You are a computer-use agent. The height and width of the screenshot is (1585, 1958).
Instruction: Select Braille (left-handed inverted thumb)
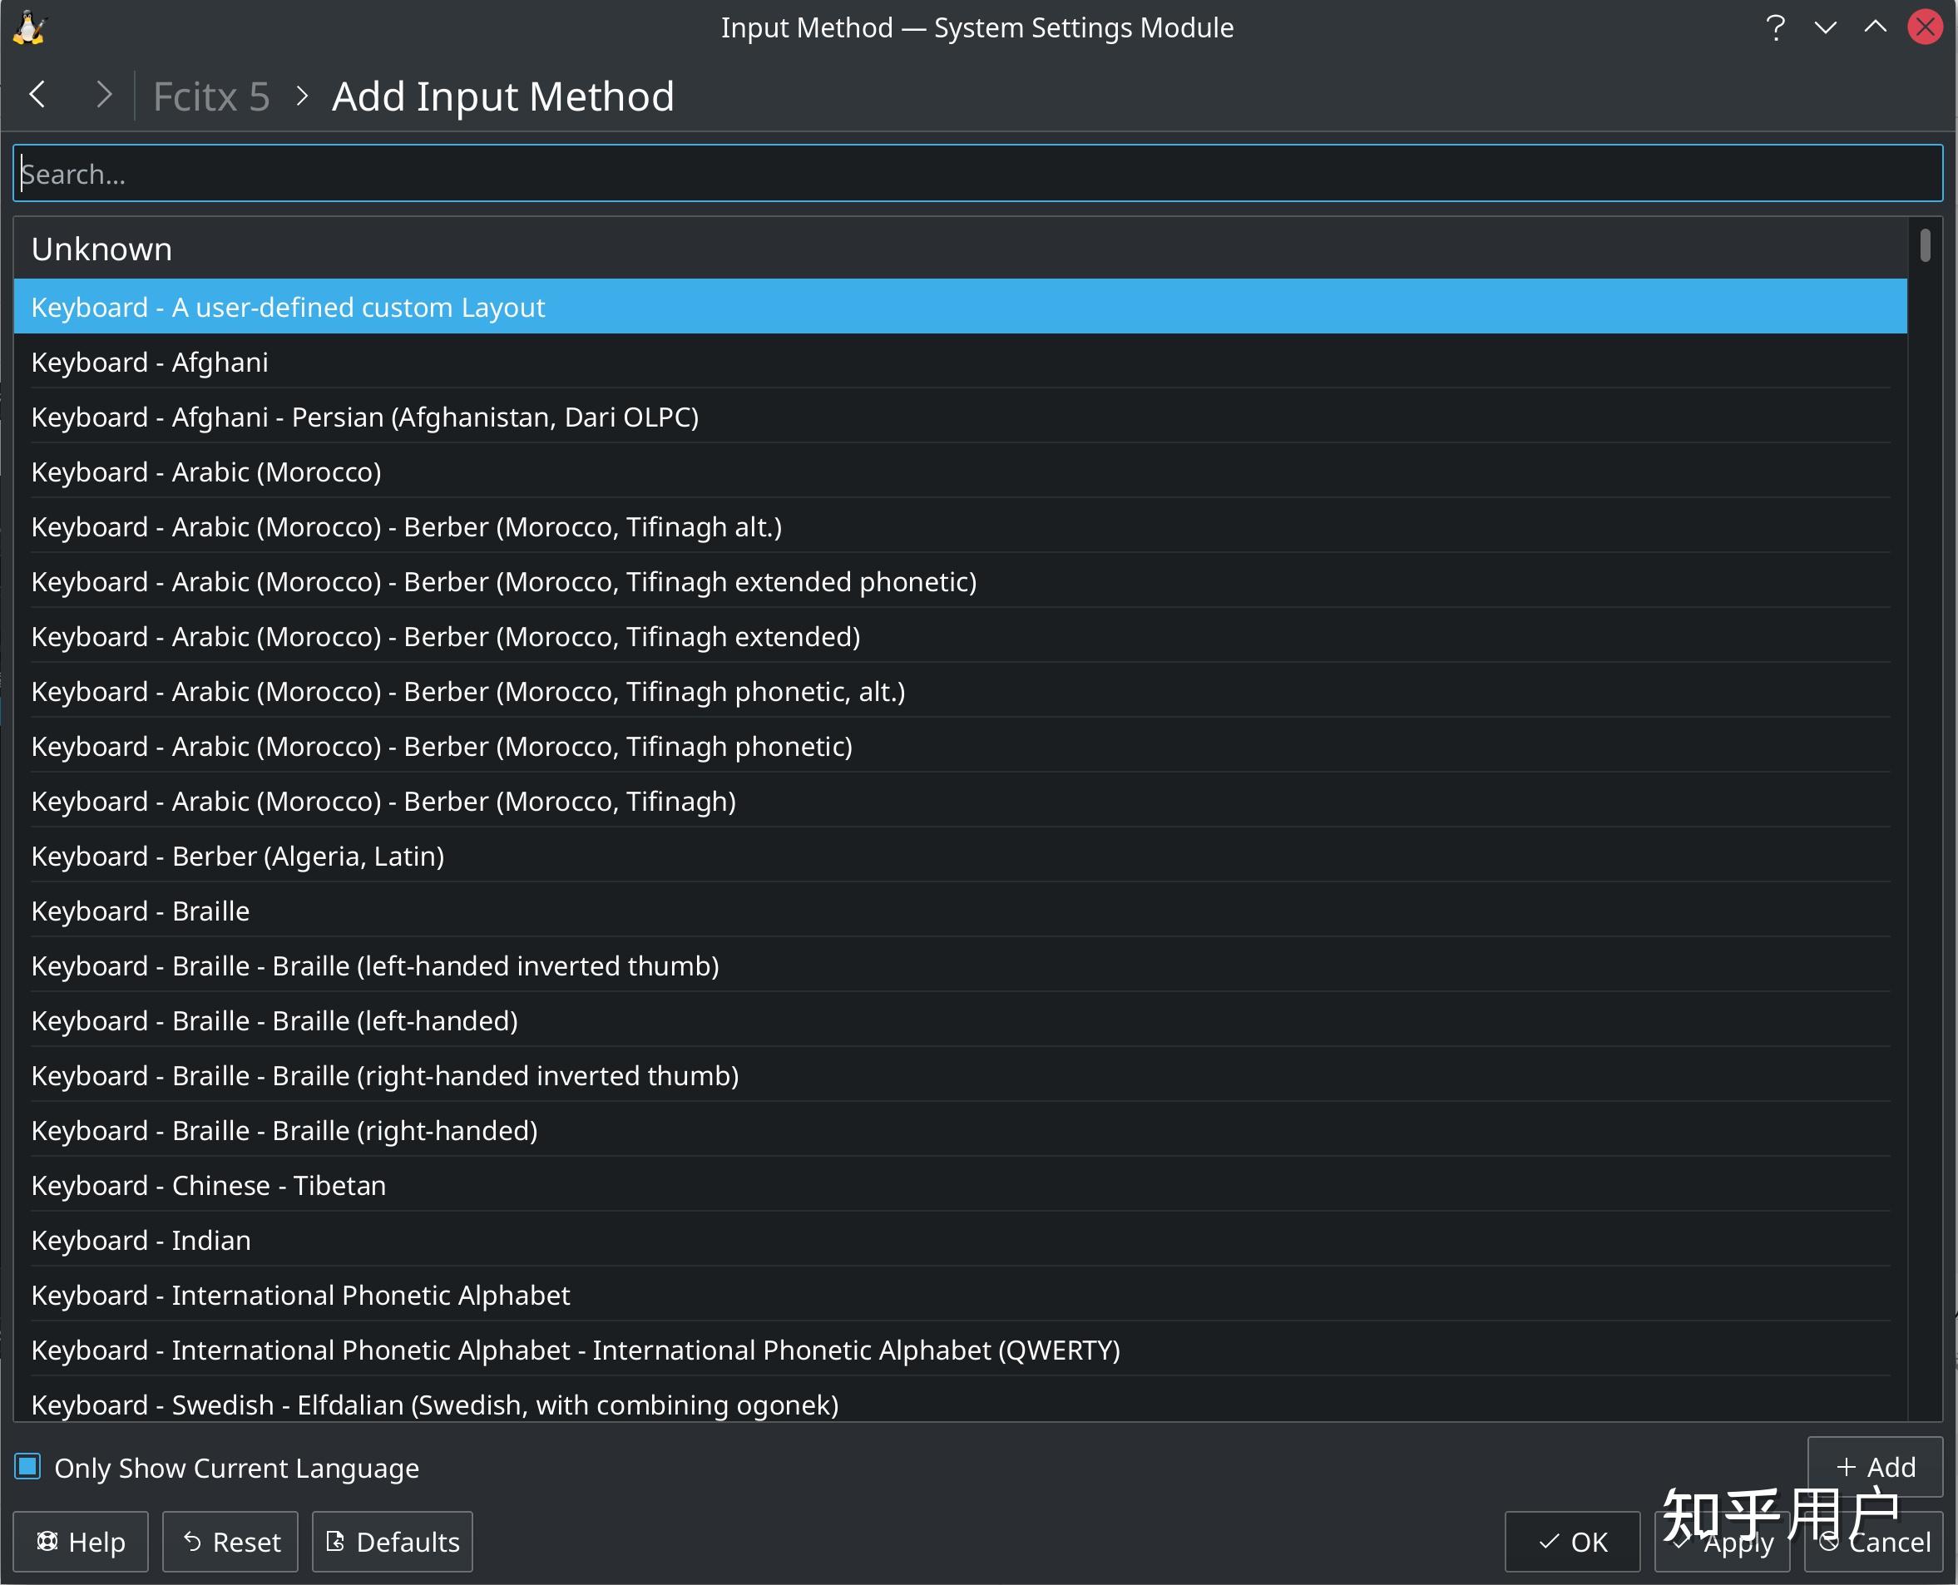pyautogui.click(x=960, y=964)
